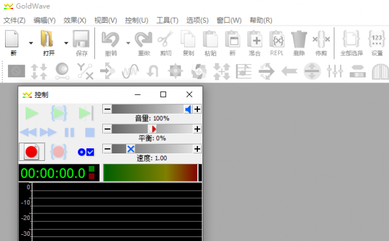Decrease balance with minus button

point(107,129)
